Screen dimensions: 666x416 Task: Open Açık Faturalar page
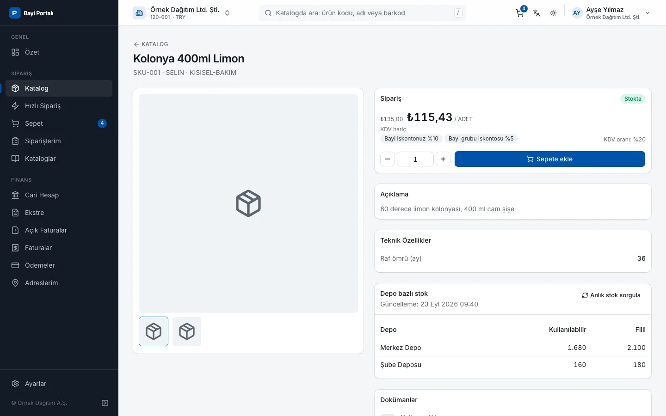[59, 230]
